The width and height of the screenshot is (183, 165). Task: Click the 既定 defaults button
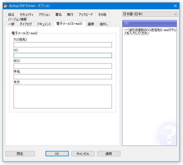click(x=20, y=154)
